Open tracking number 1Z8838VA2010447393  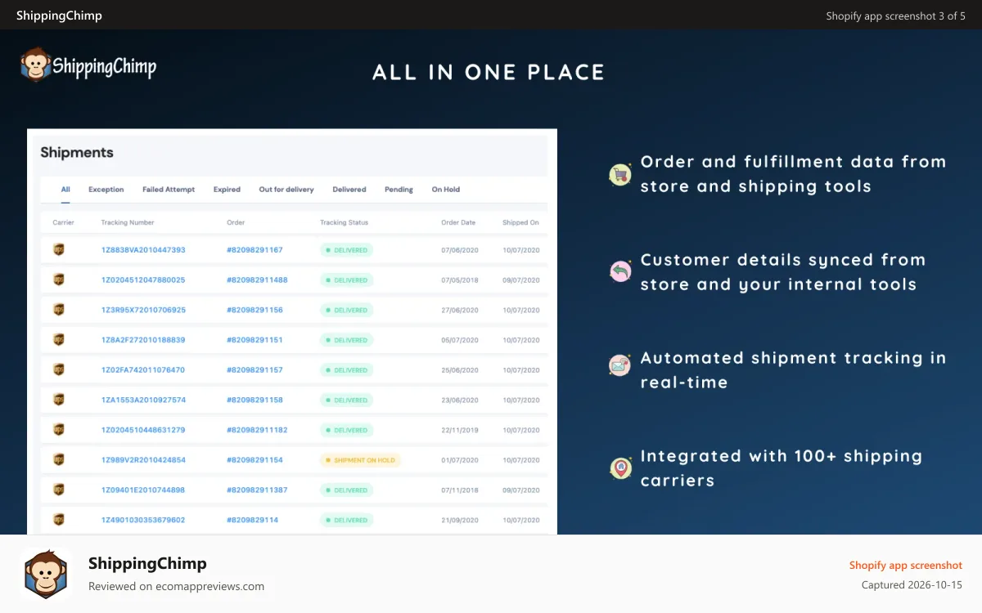143,250
